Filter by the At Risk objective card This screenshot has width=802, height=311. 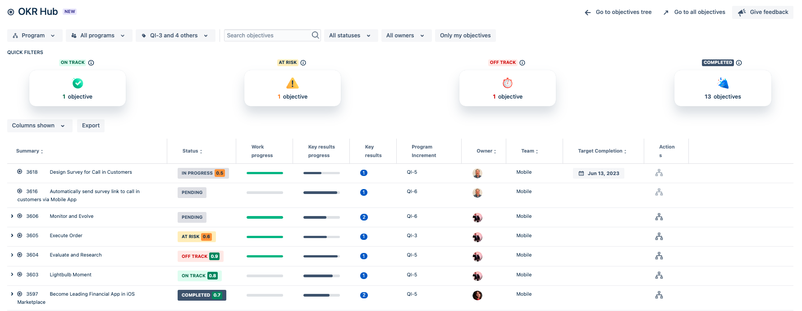pyautogui.click(x=293, y=88)
